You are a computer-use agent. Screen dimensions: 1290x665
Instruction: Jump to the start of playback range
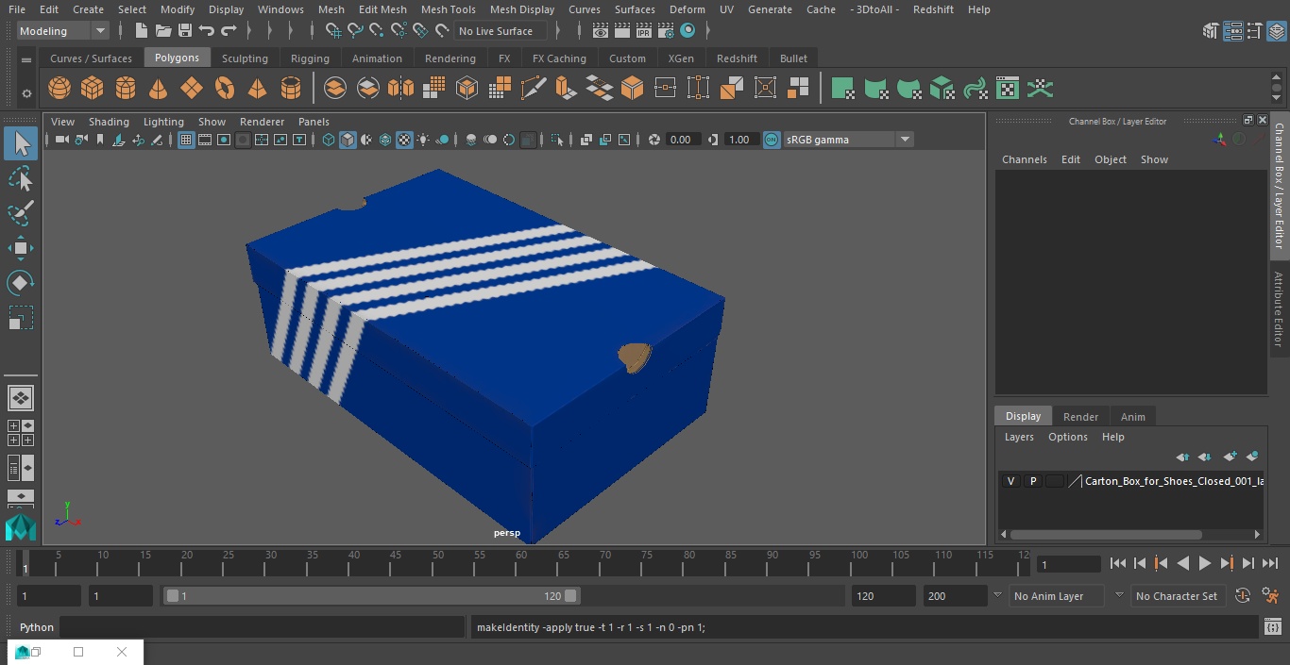(x=1117, y=563)
